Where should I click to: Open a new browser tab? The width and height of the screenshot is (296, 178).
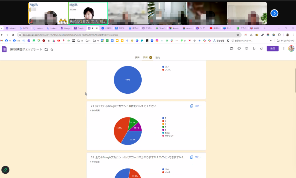click(x=265, y=28)
